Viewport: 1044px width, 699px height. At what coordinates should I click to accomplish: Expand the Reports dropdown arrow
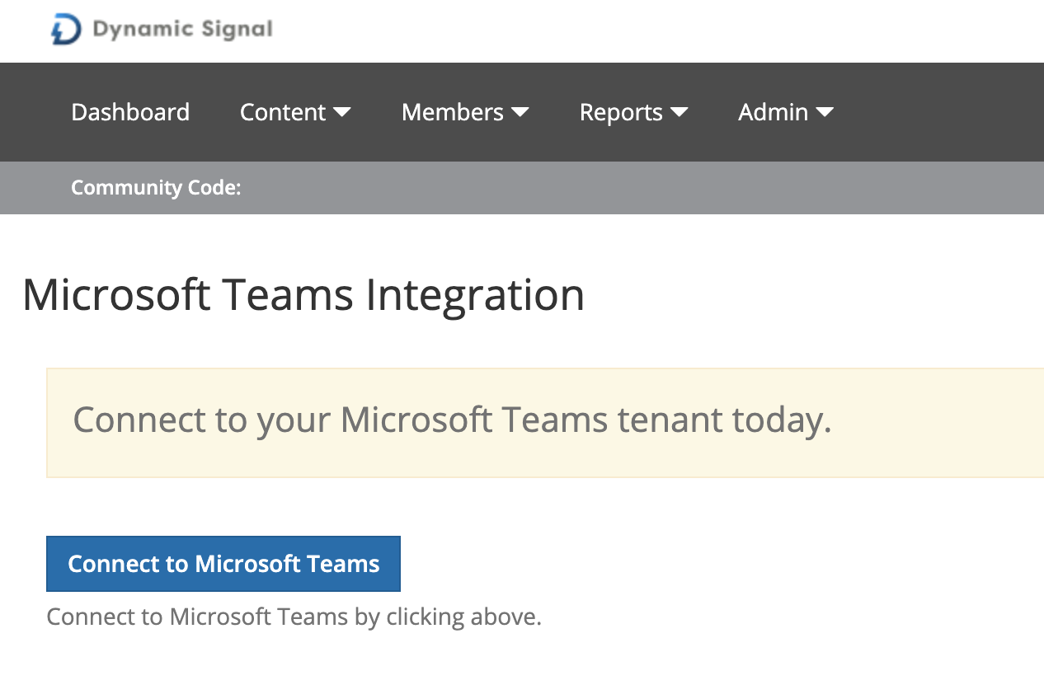point(679,112)
